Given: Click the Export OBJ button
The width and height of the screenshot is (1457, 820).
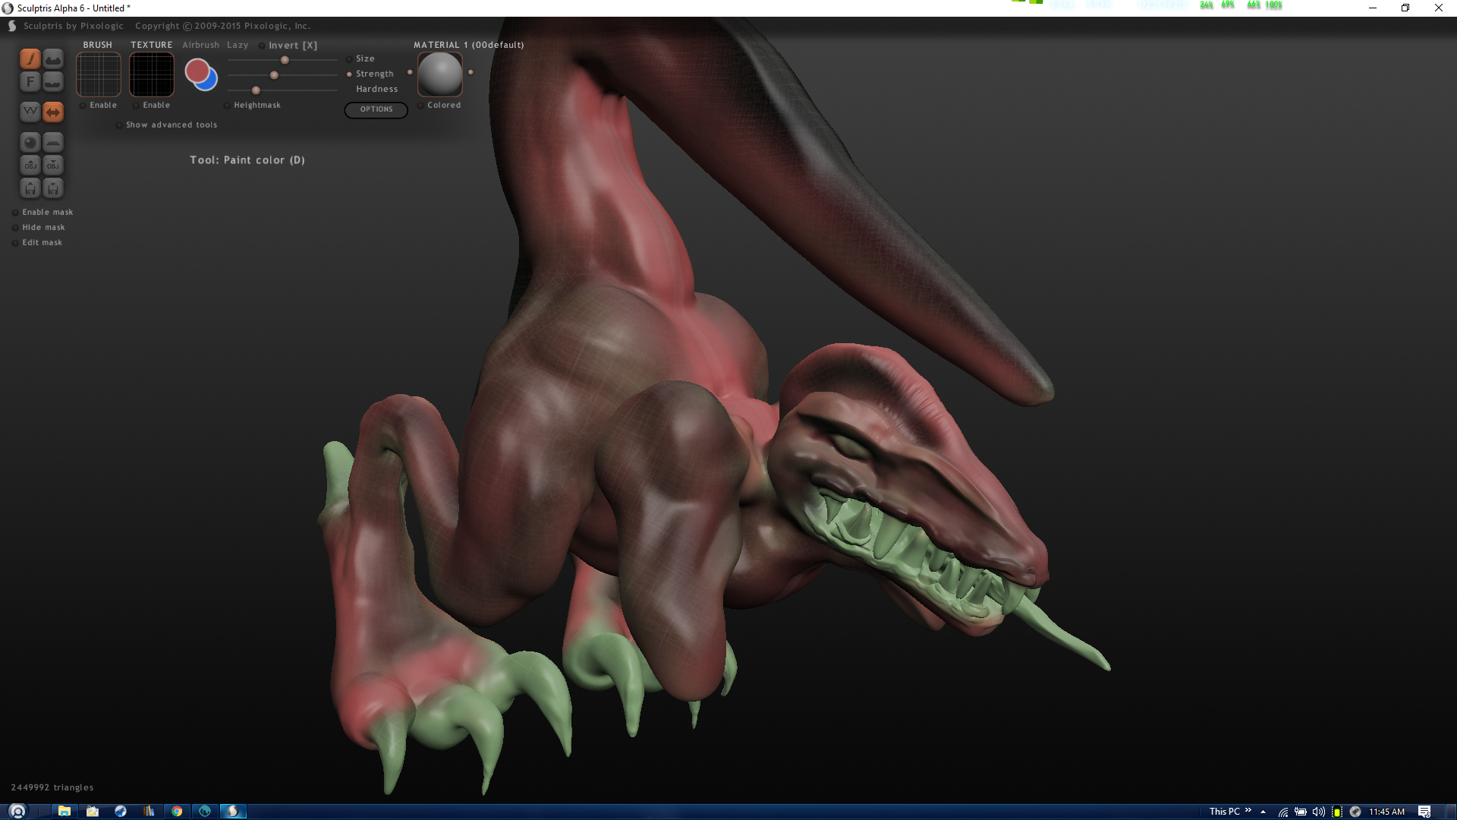Looking at the screenshot, I should [53, 166].
